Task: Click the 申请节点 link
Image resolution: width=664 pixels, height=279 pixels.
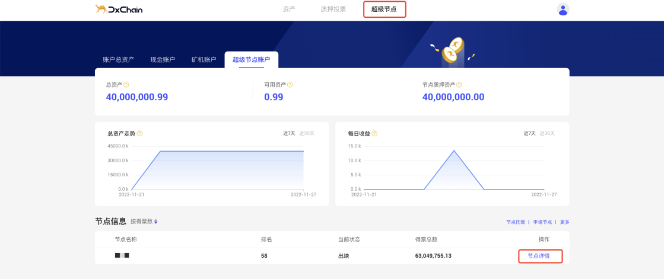Action: tap(542, 222)
